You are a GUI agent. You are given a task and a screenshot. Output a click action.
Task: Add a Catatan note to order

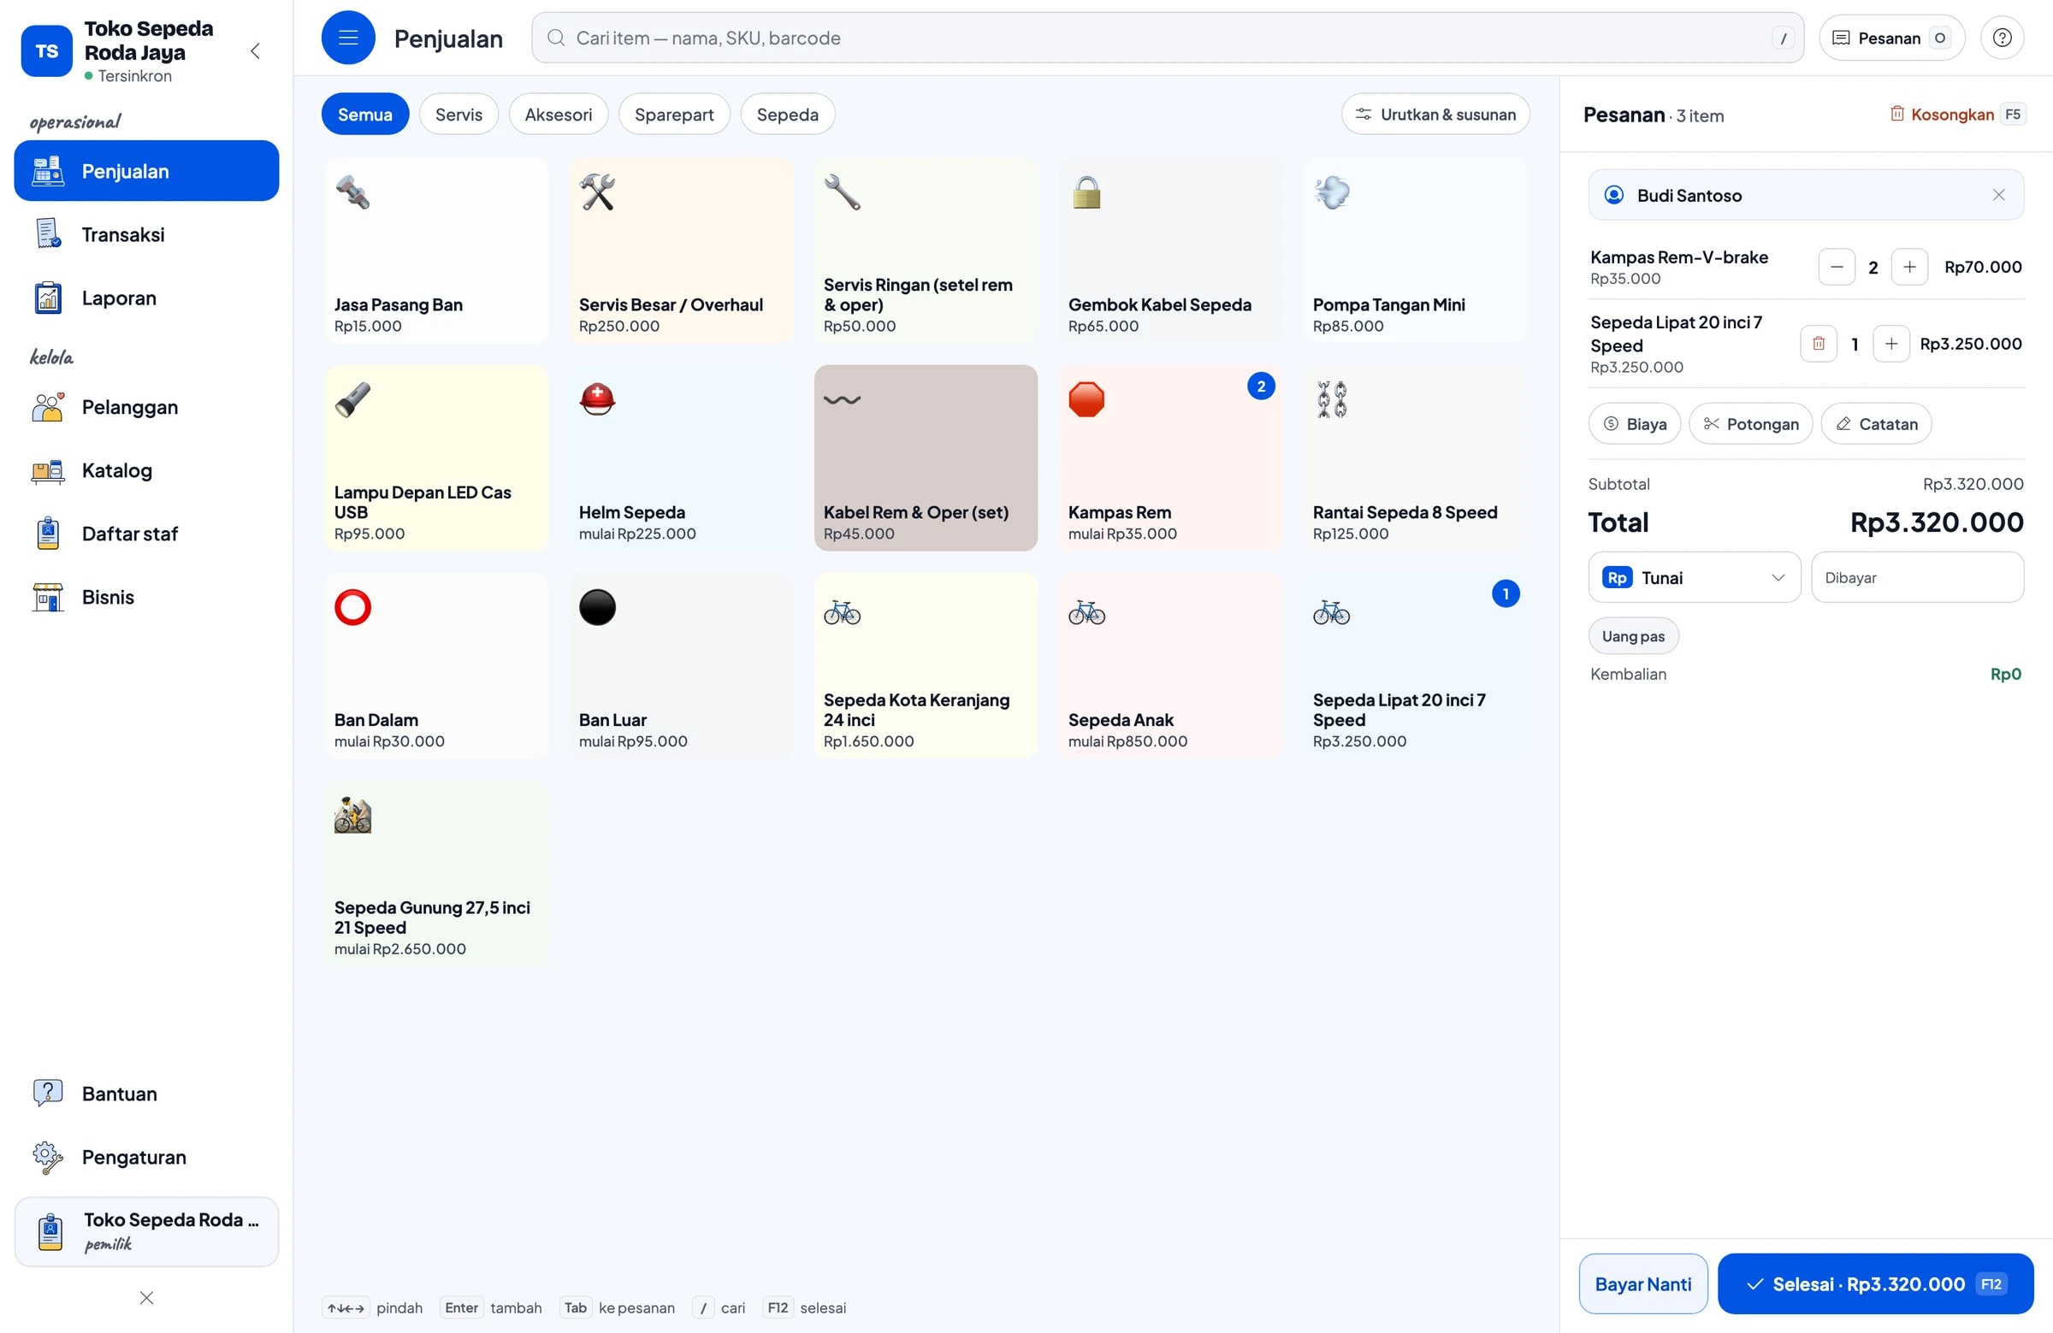pyautogui.click(x=1876, y=423)
